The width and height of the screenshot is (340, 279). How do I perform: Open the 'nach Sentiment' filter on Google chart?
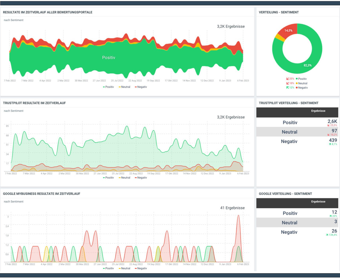point(13,201)
